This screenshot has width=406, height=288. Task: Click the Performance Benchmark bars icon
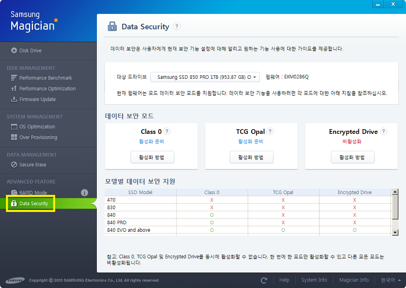pyautogui.click(x=14, y=78)
